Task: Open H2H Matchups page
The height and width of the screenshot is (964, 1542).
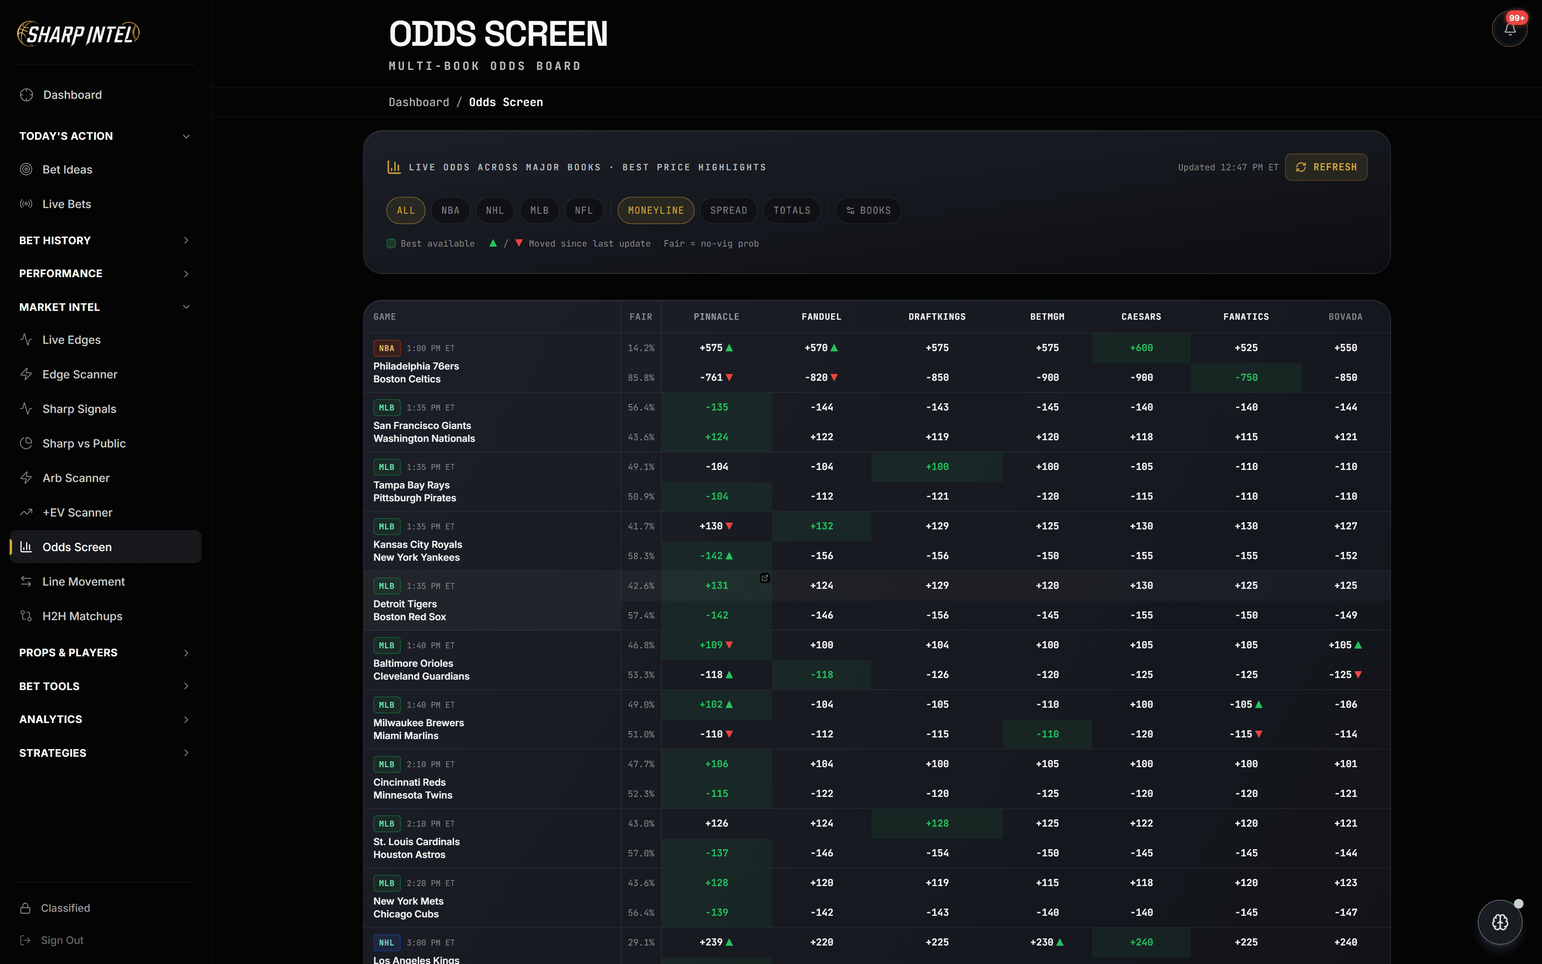Action: [105, 616]
